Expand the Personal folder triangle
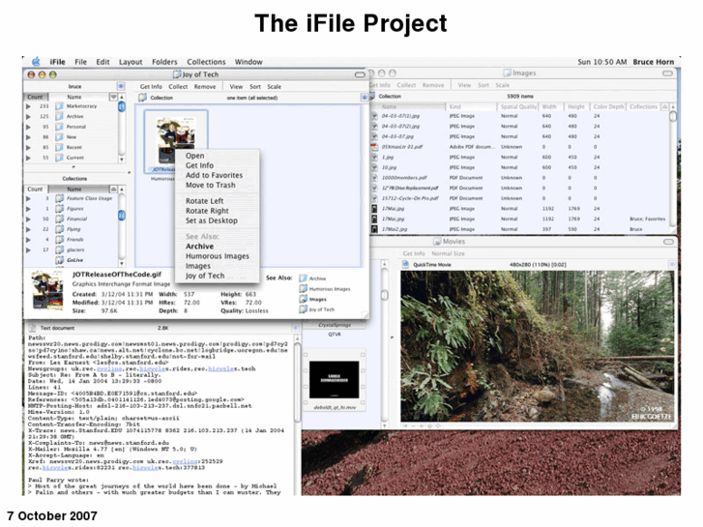This screenshot has height=527, width=703. tap(28, 127)
